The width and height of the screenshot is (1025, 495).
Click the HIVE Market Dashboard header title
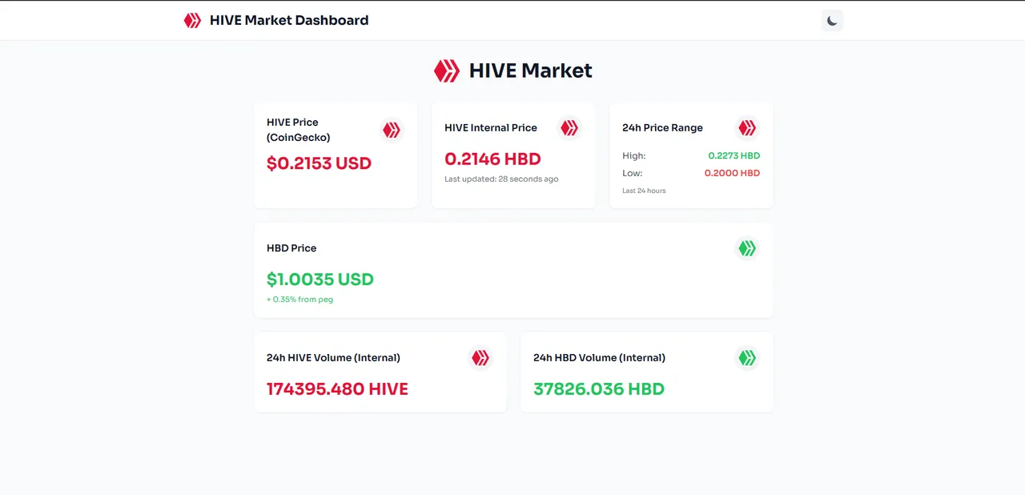tap(289, 21)
